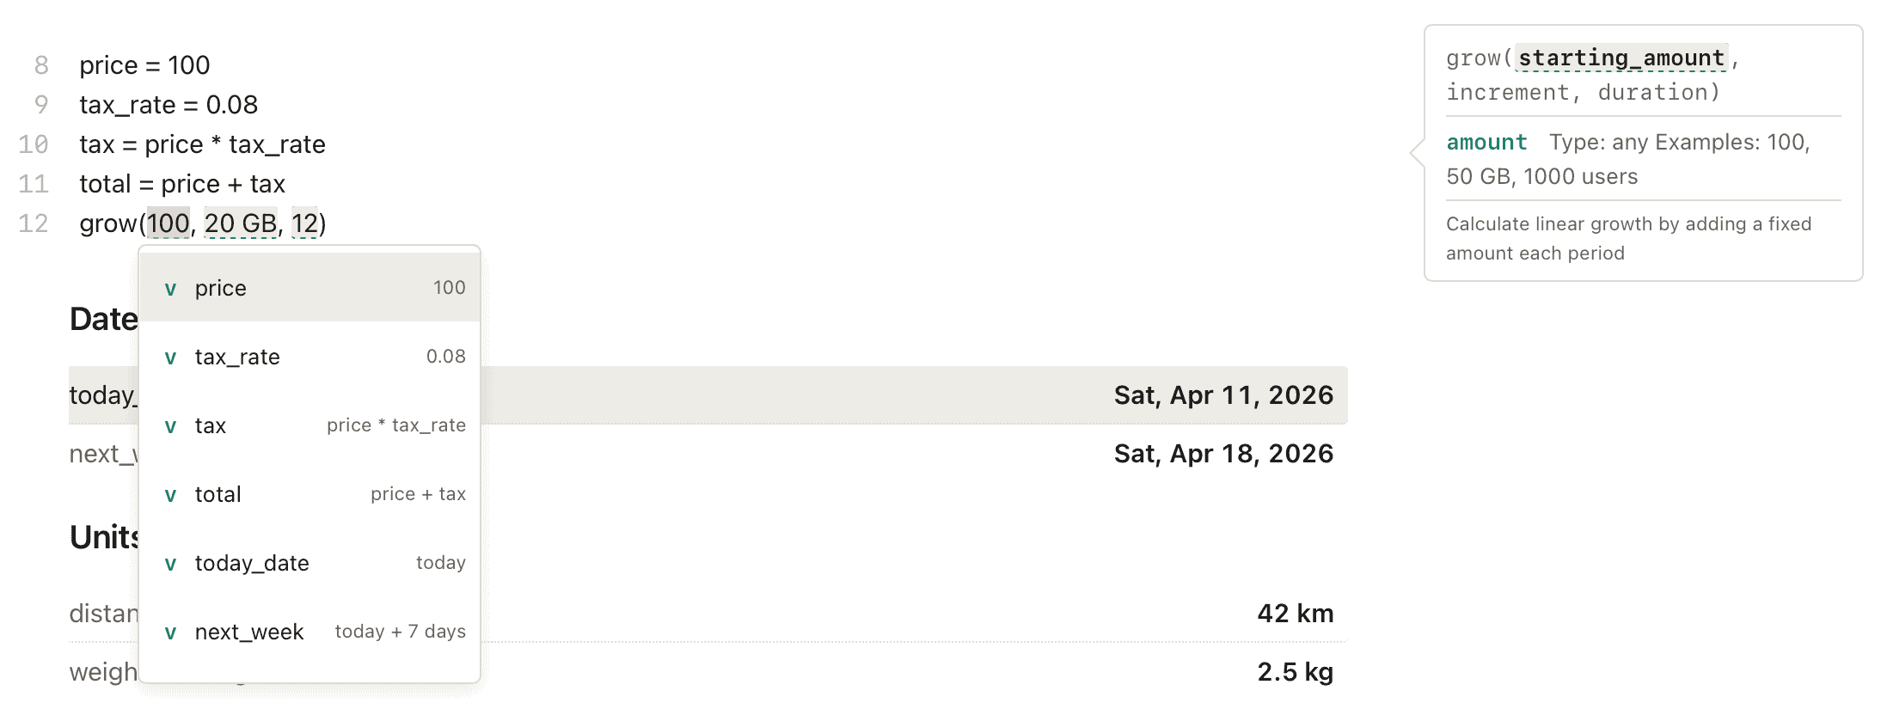Click the variable icon beside today_date suggestion
Screen dimensions: 1881x703
point(170,564)
